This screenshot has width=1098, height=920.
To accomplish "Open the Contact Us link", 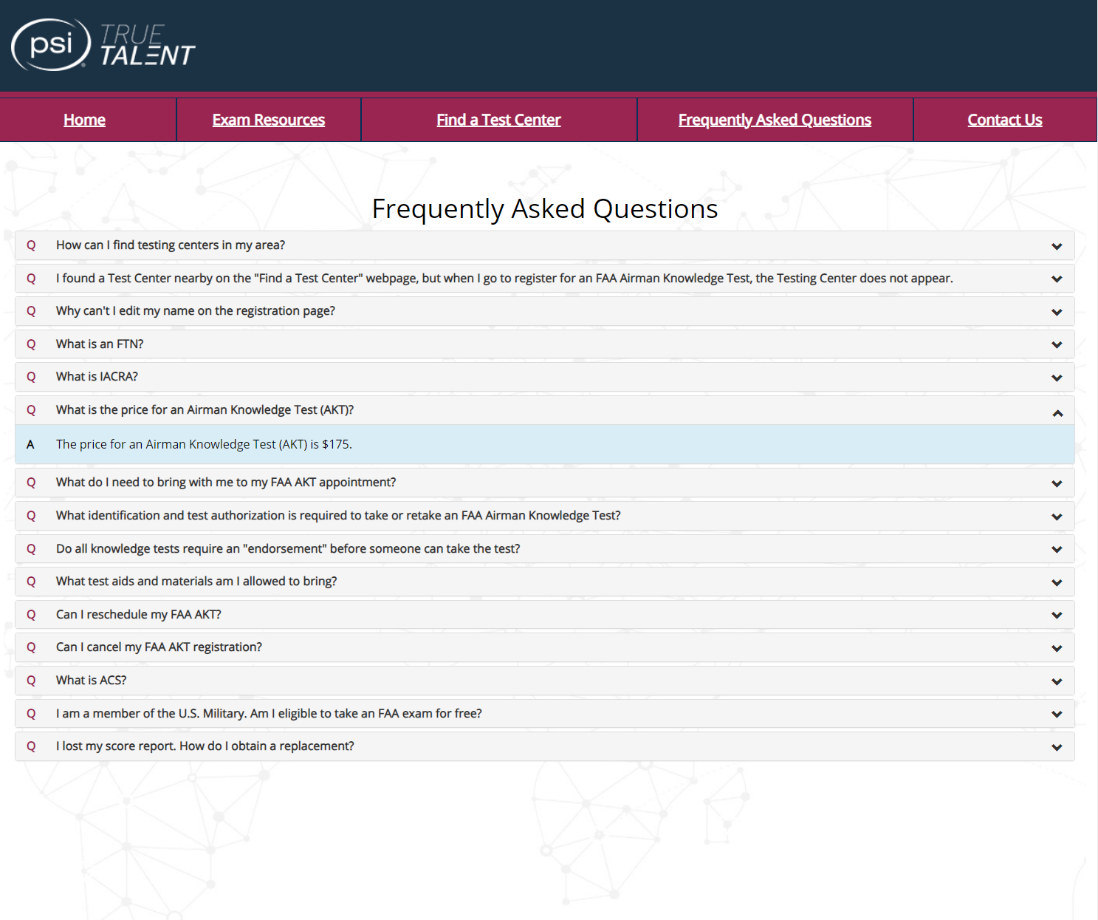I will (1005, 120).
